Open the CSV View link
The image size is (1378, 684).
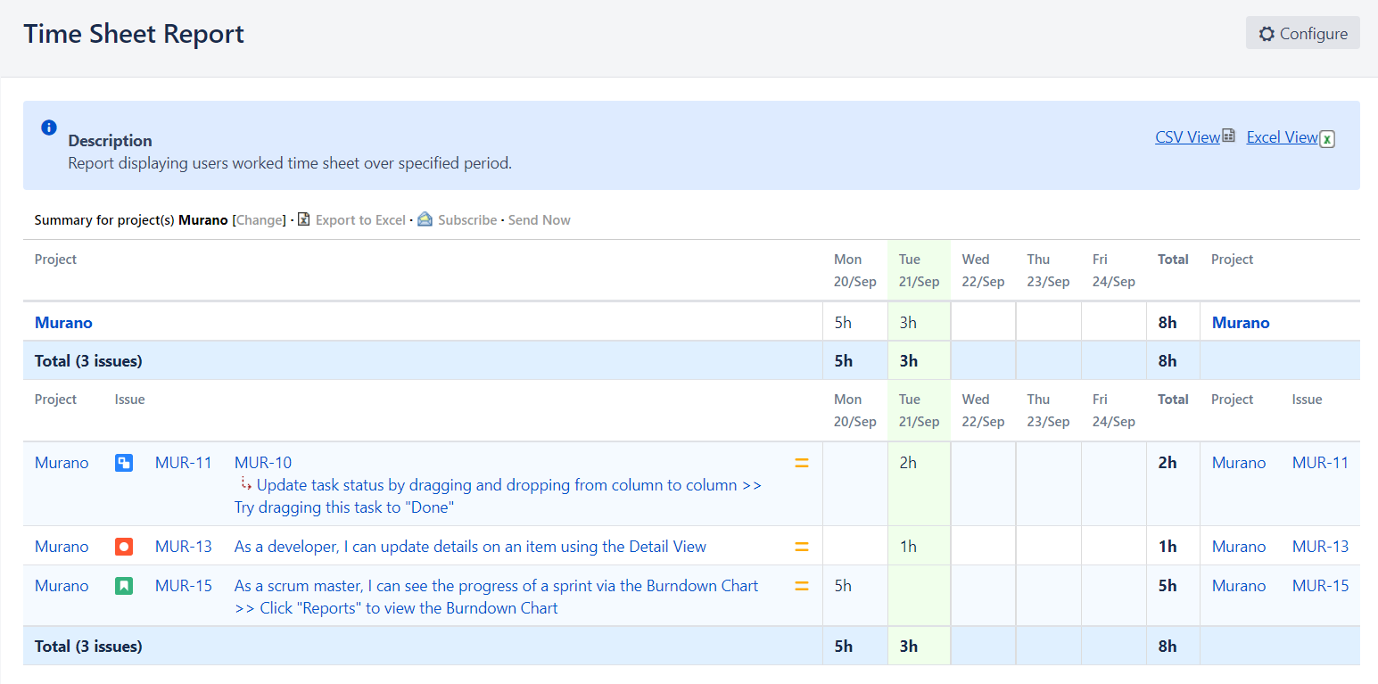coord(1186,137)
